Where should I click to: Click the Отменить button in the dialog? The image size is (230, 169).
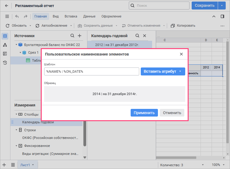pos(172,113)
